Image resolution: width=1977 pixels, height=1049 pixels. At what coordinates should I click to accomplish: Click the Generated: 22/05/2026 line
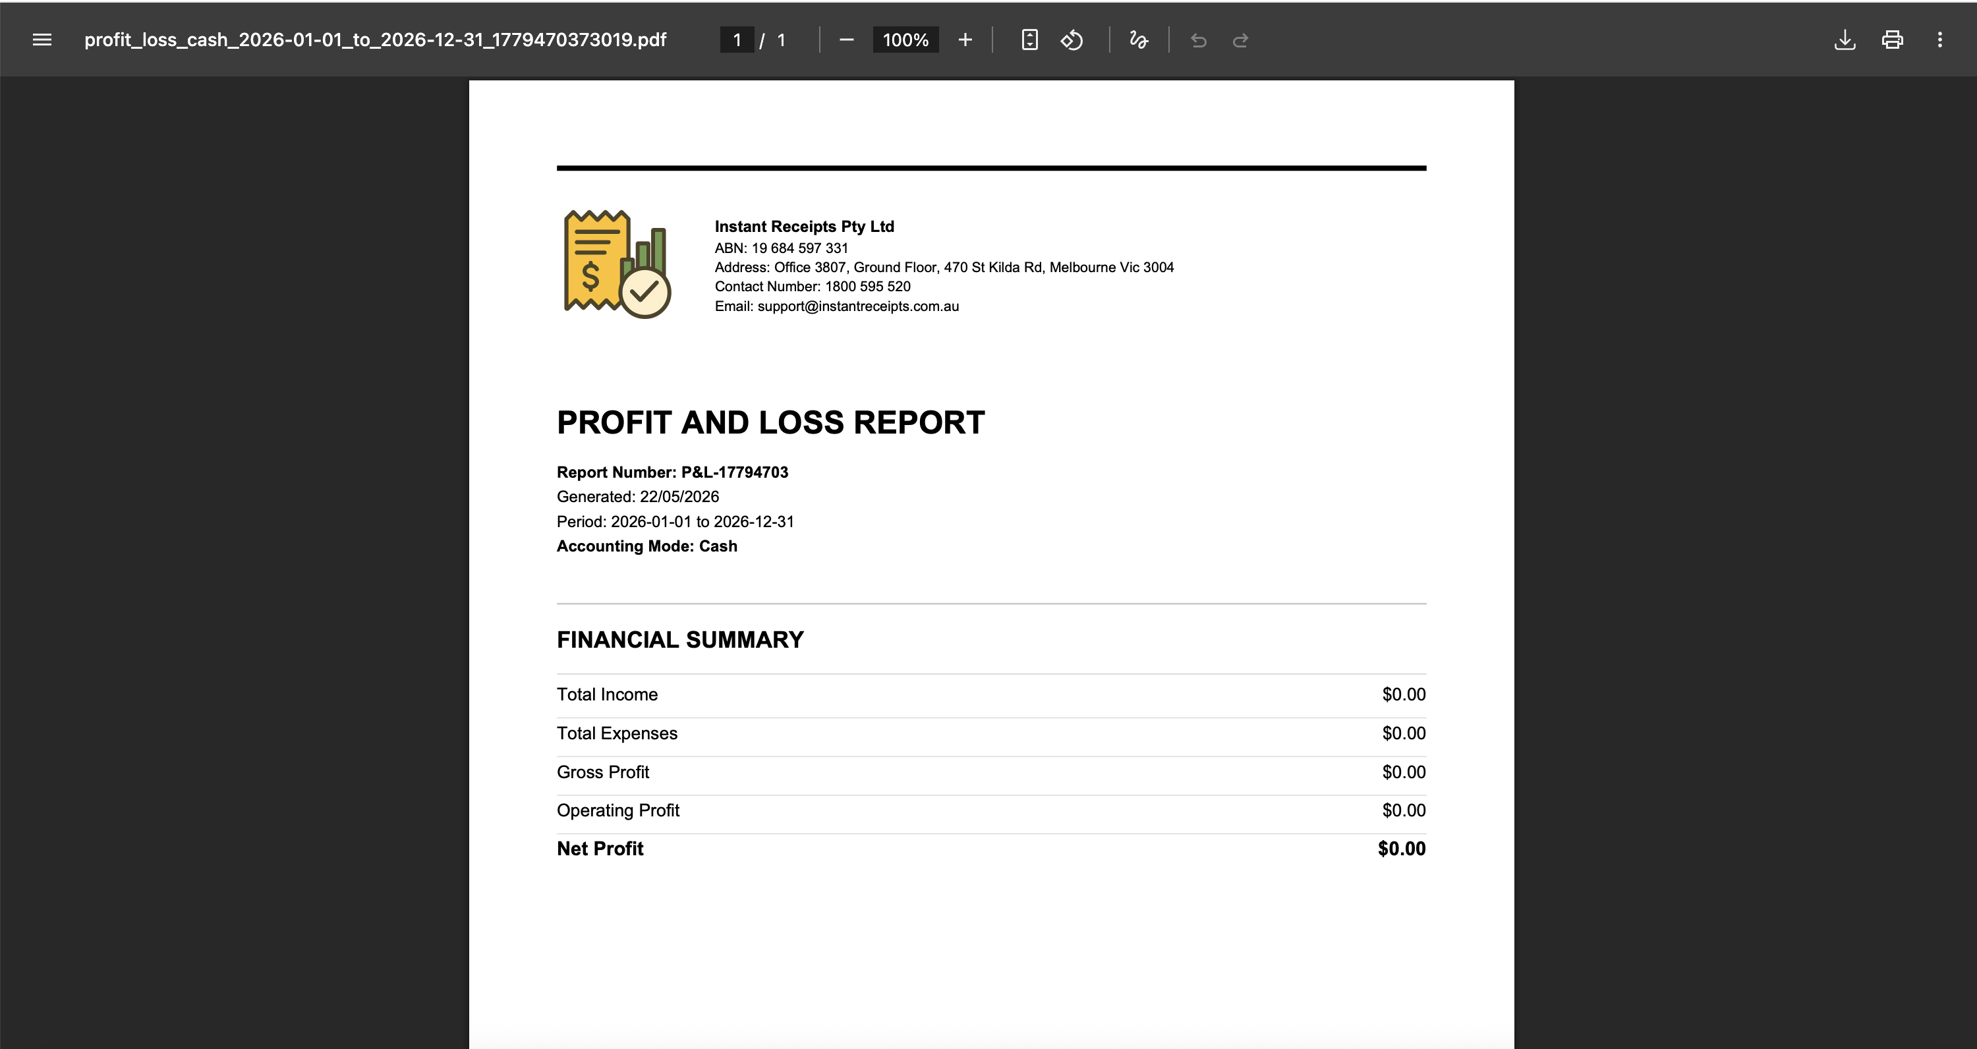[638, 496]
